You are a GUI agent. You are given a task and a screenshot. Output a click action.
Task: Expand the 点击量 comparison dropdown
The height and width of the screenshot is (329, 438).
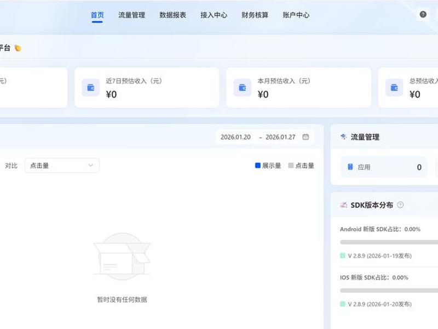click(62, 166)
